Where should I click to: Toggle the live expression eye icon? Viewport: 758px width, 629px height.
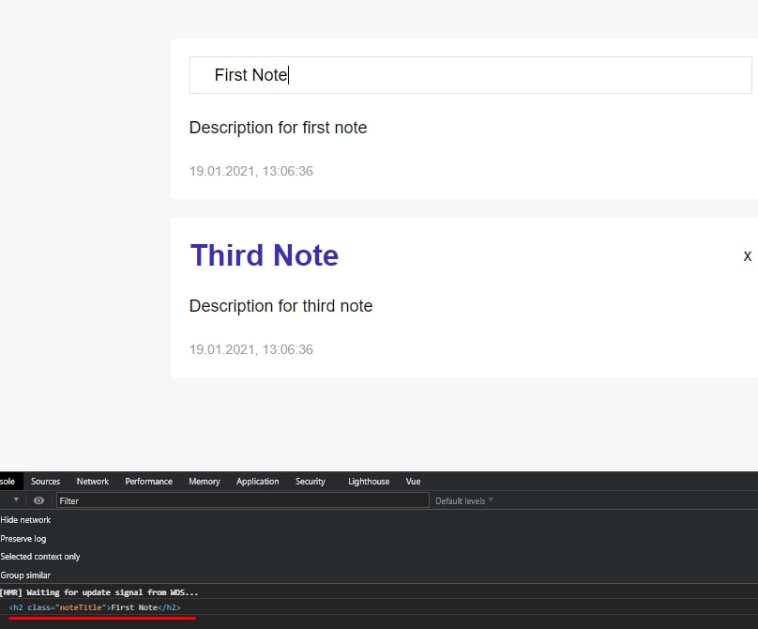pos(38,500)
